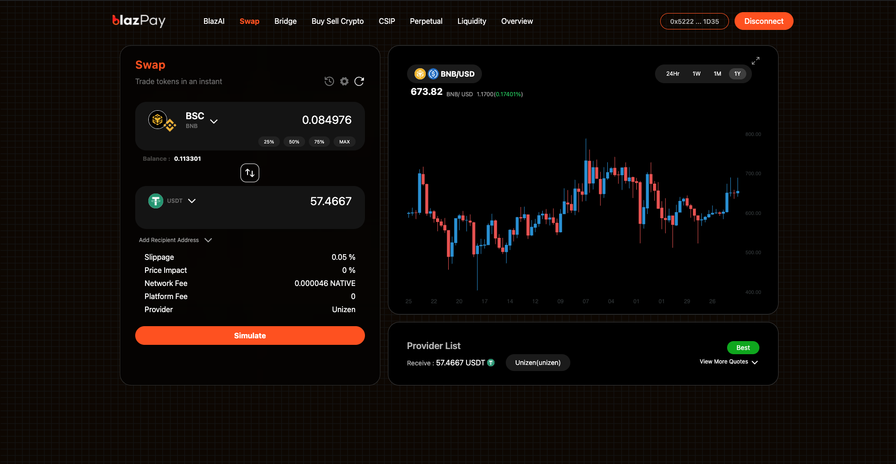Click the Disconnect button

tap(764, 21)
